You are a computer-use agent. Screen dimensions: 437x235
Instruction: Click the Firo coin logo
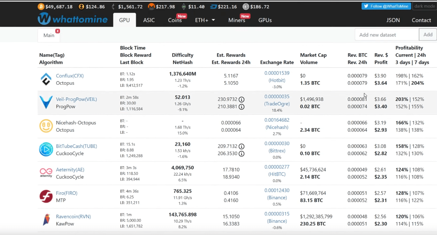(46, 196)
